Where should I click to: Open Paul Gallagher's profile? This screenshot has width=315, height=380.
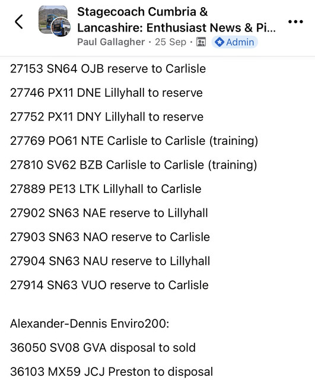point(111,42)
